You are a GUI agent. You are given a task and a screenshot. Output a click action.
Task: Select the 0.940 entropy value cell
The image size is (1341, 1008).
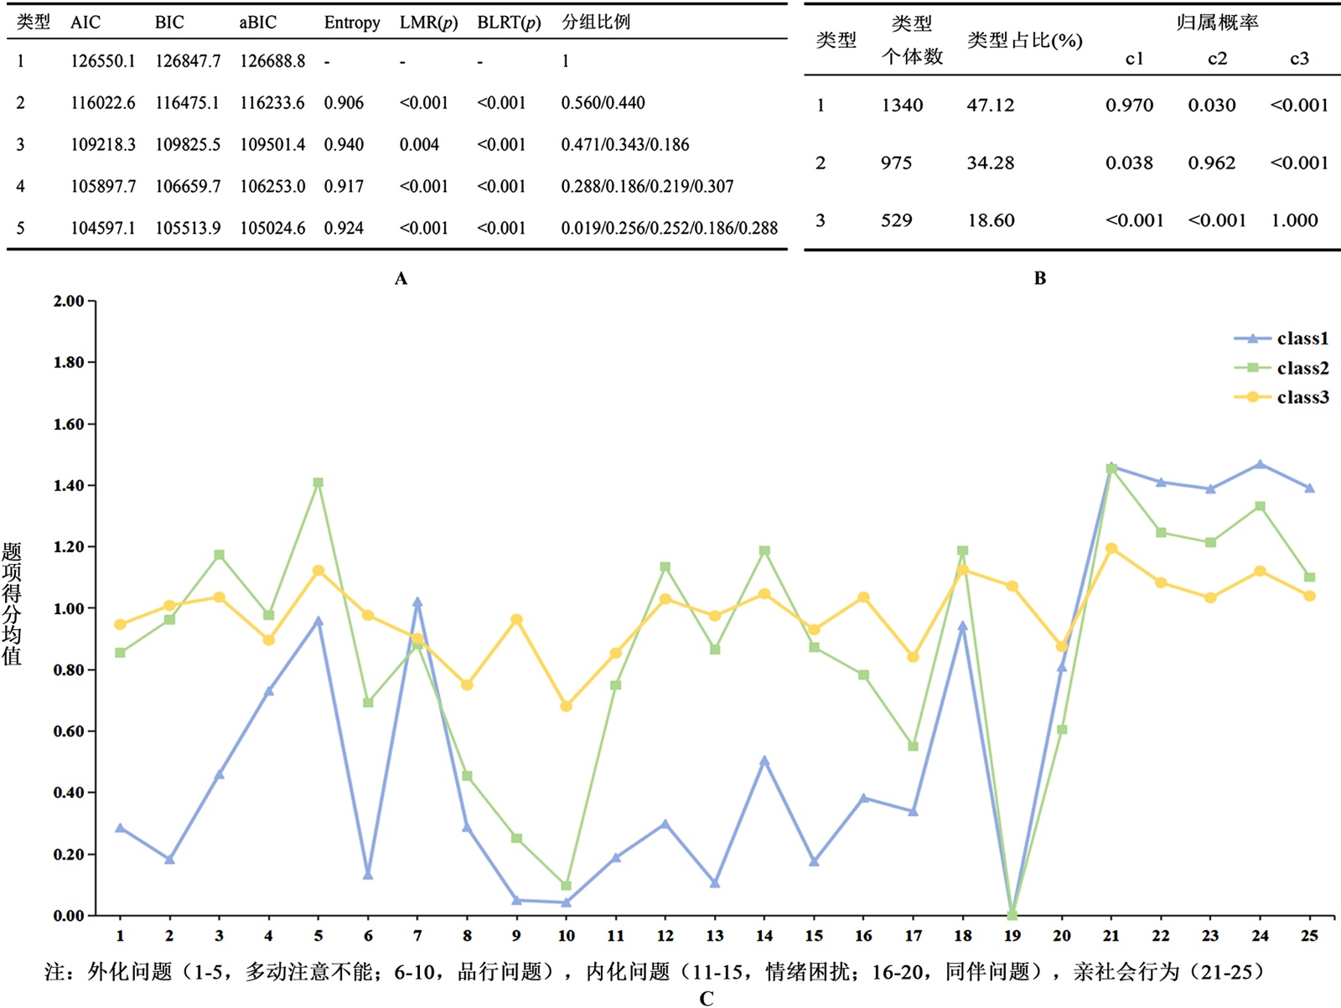point(344,144)
